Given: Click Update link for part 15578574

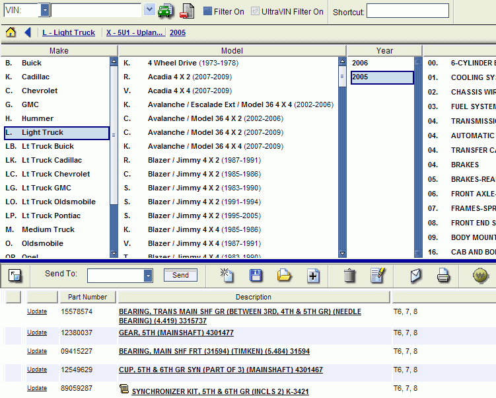Looking at the screenshot, I should [x=37, y=311].
